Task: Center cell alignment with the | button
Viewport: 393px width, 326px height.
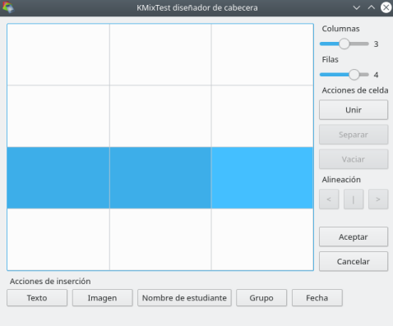Action: point(354,200)
